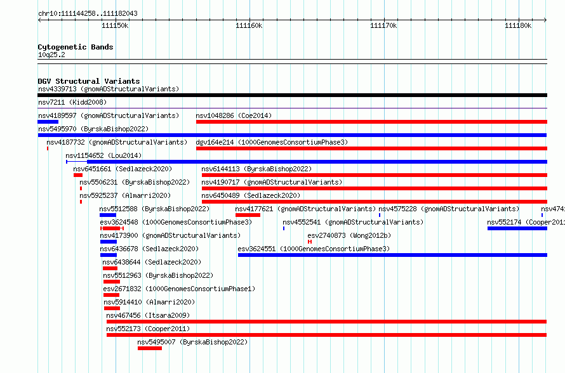Click the red nsv6438644 bar

click(x=110, y=268)
